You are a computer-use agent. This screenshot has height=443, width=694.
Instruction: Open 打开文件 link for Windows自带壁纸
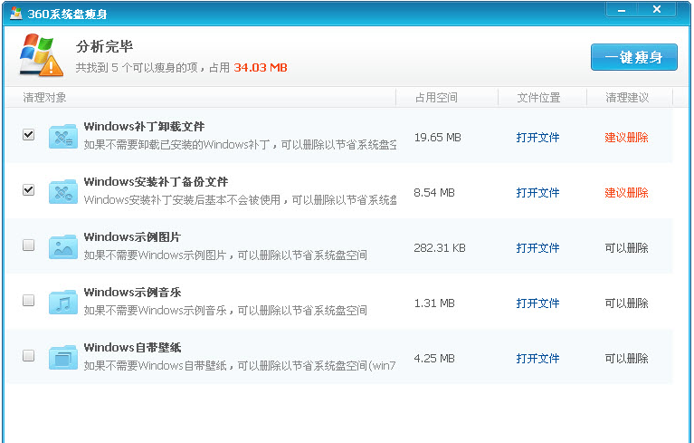[537, 359]
